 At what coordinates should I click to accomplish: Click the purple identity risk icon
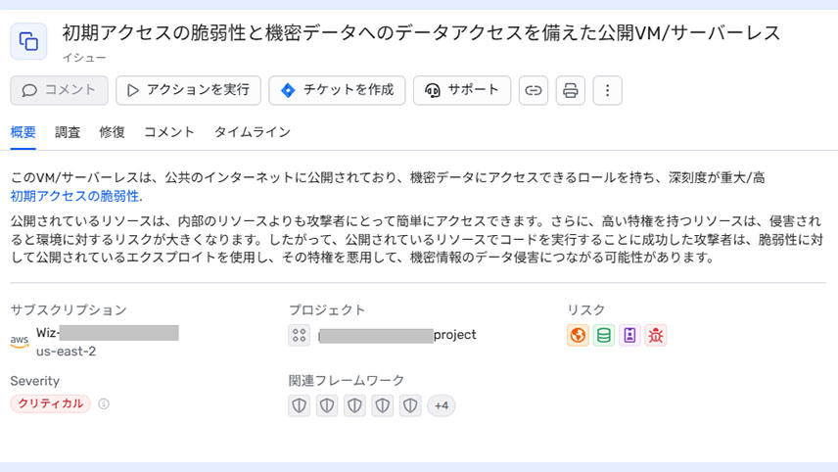coord(629,336)
